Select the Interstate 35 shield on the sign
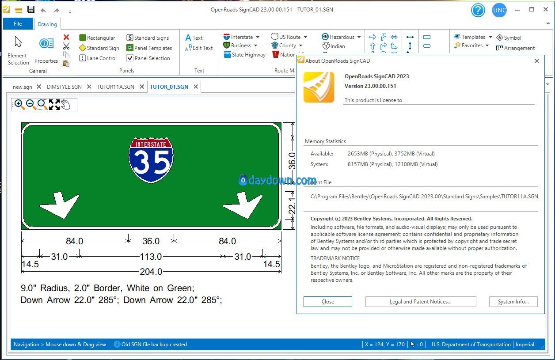Screen dimensions: 555x360 coord(151,159)
